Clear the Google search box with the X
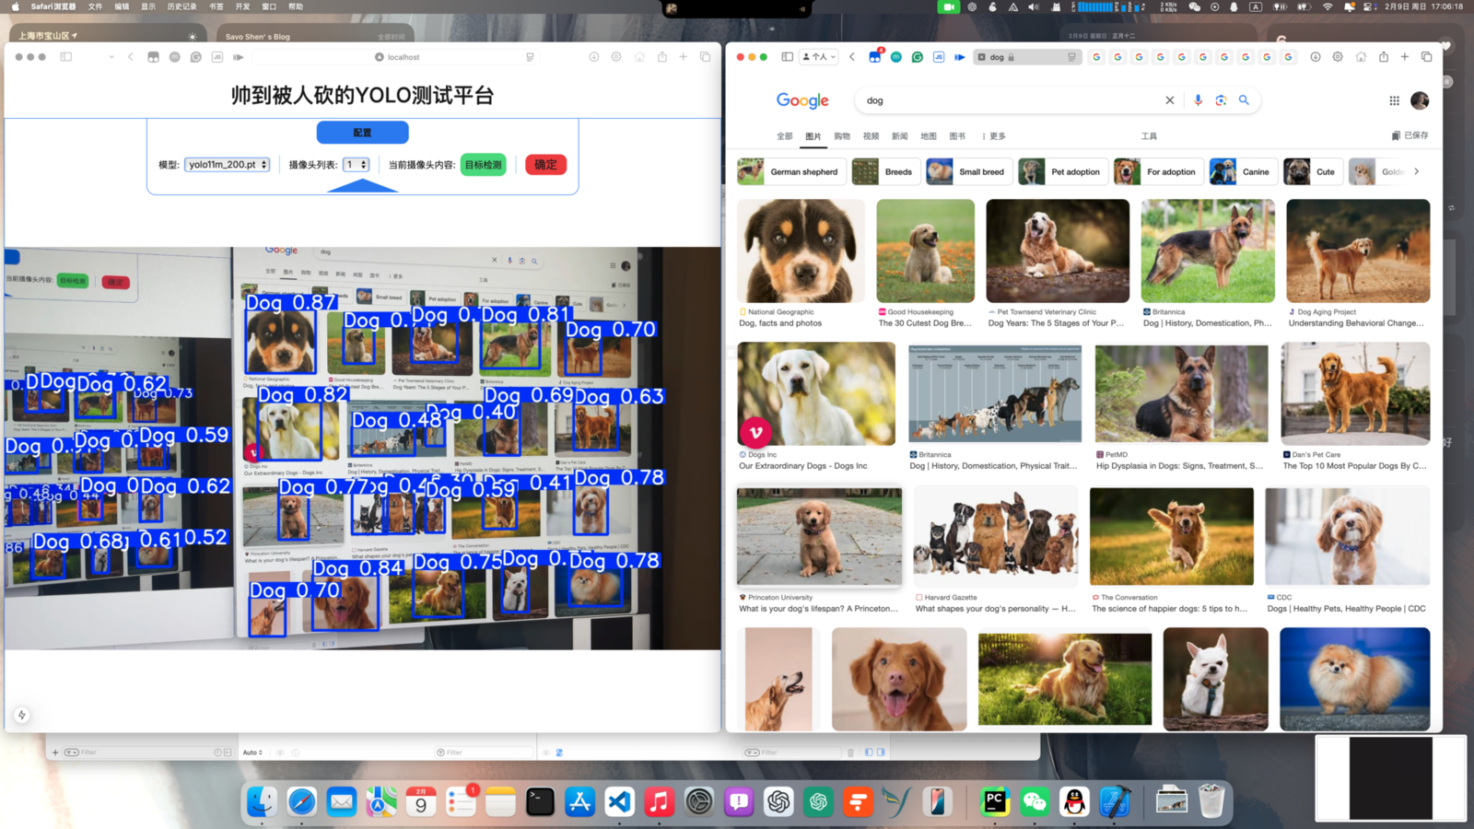This screenshot has height=829, width=1474. [x=1170, y=100]
